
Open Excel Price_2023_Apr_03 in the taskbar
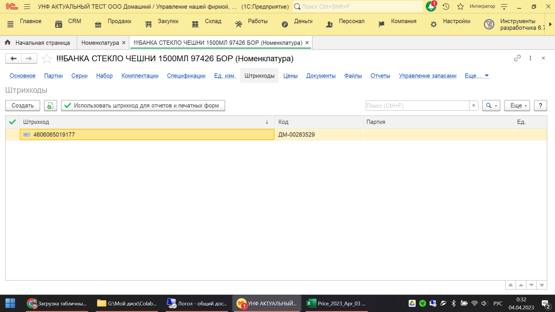click(x=336, y=303)
